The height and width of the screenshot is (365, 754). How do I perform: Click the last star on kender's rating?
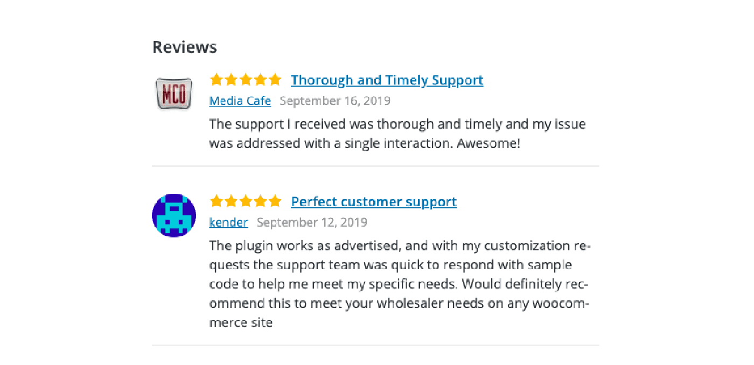click(x=275, y=201)
